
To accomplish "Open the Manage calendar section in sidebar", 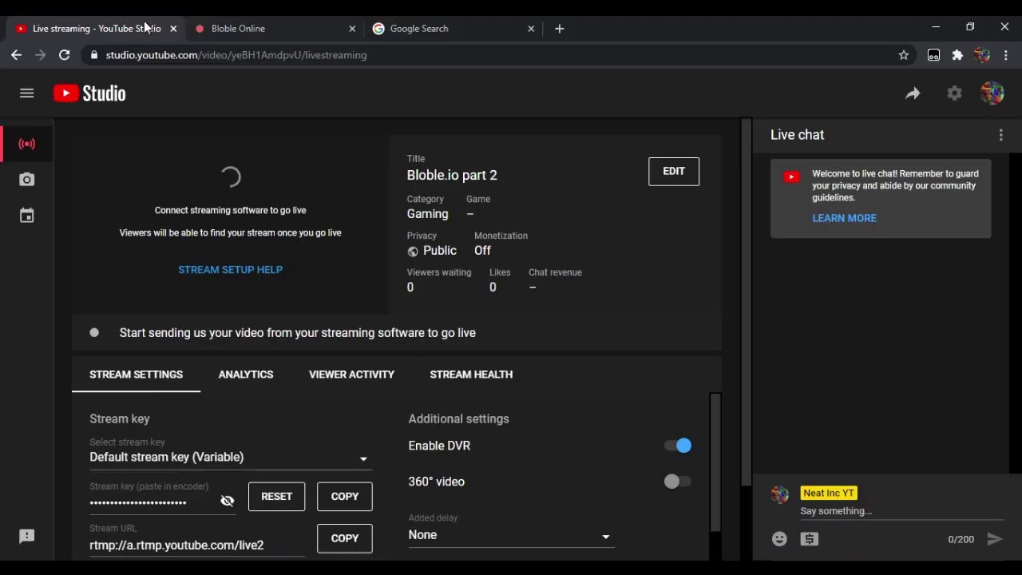I will [27, 216].
